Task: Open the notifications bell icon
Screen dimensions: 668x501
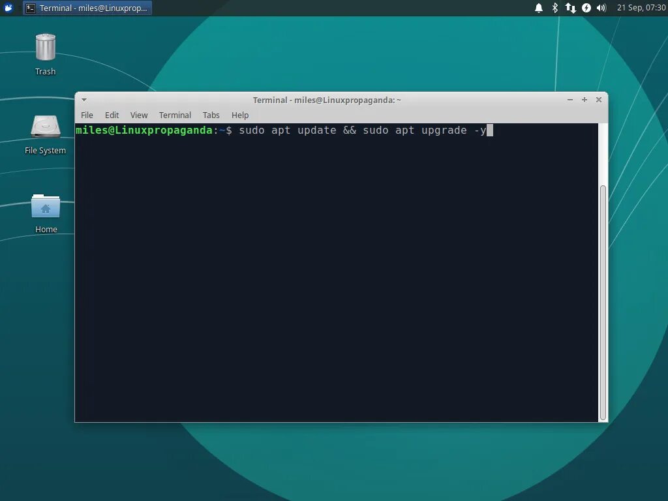Action: (x=538, y=8)
